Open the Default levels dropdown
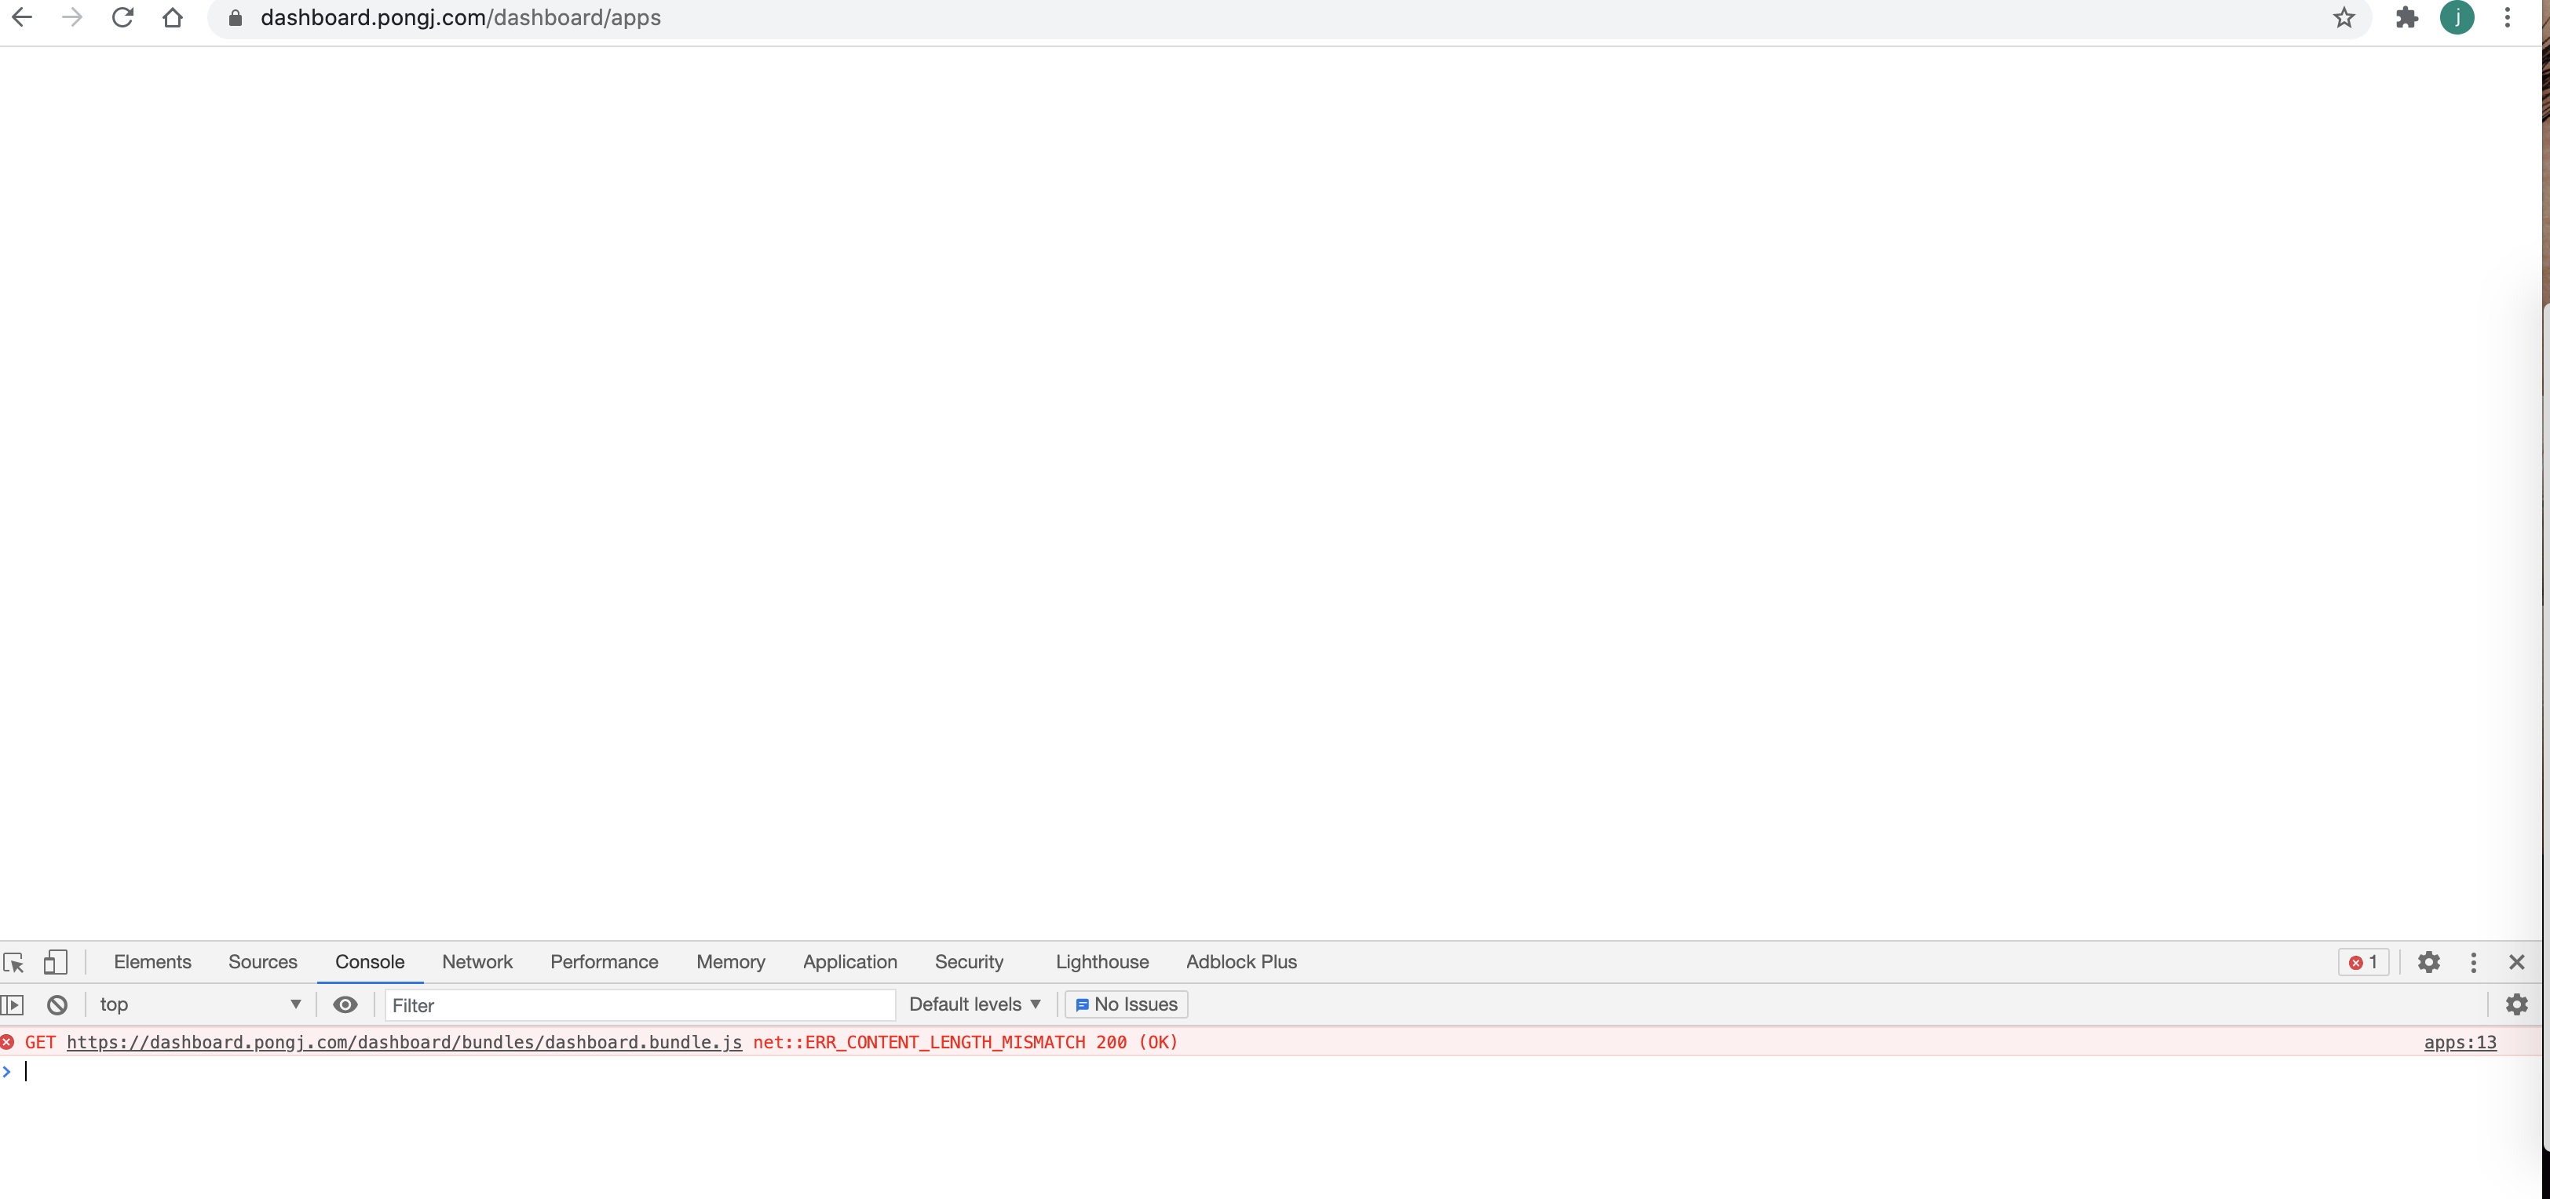 pyautogui.click(x=974, y=1004)
